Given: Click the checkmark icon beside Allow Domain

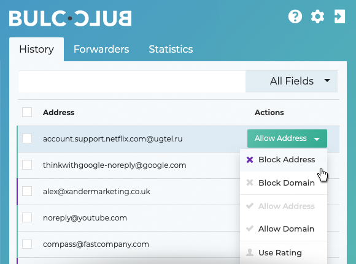Looking at the screenshot, I should (x=250, y=228).
